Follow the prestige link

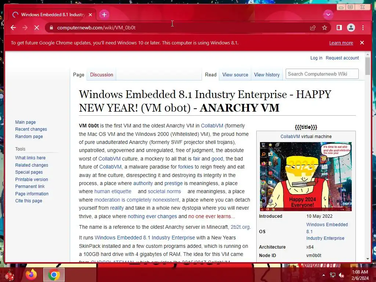point(173,183)
